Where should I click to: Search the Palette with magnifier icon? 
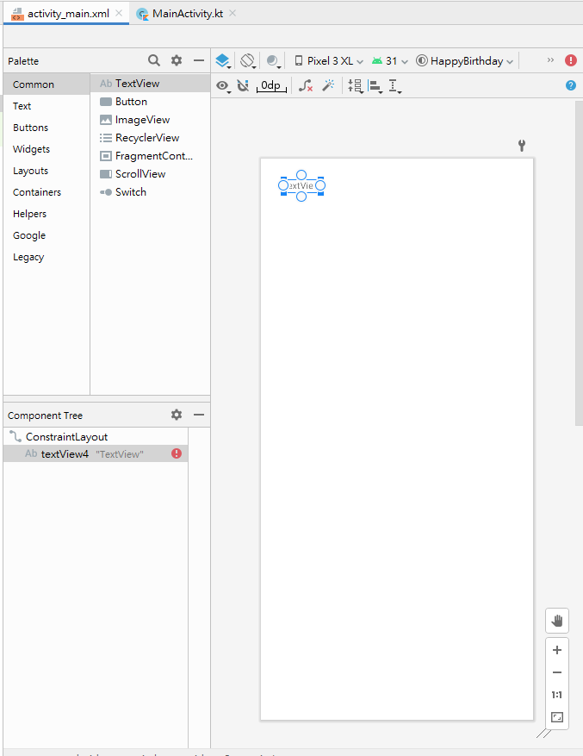tap(153, 60)
